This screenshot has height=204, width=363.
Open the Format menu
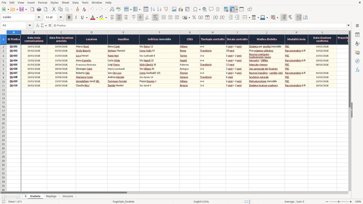point(43,2)
